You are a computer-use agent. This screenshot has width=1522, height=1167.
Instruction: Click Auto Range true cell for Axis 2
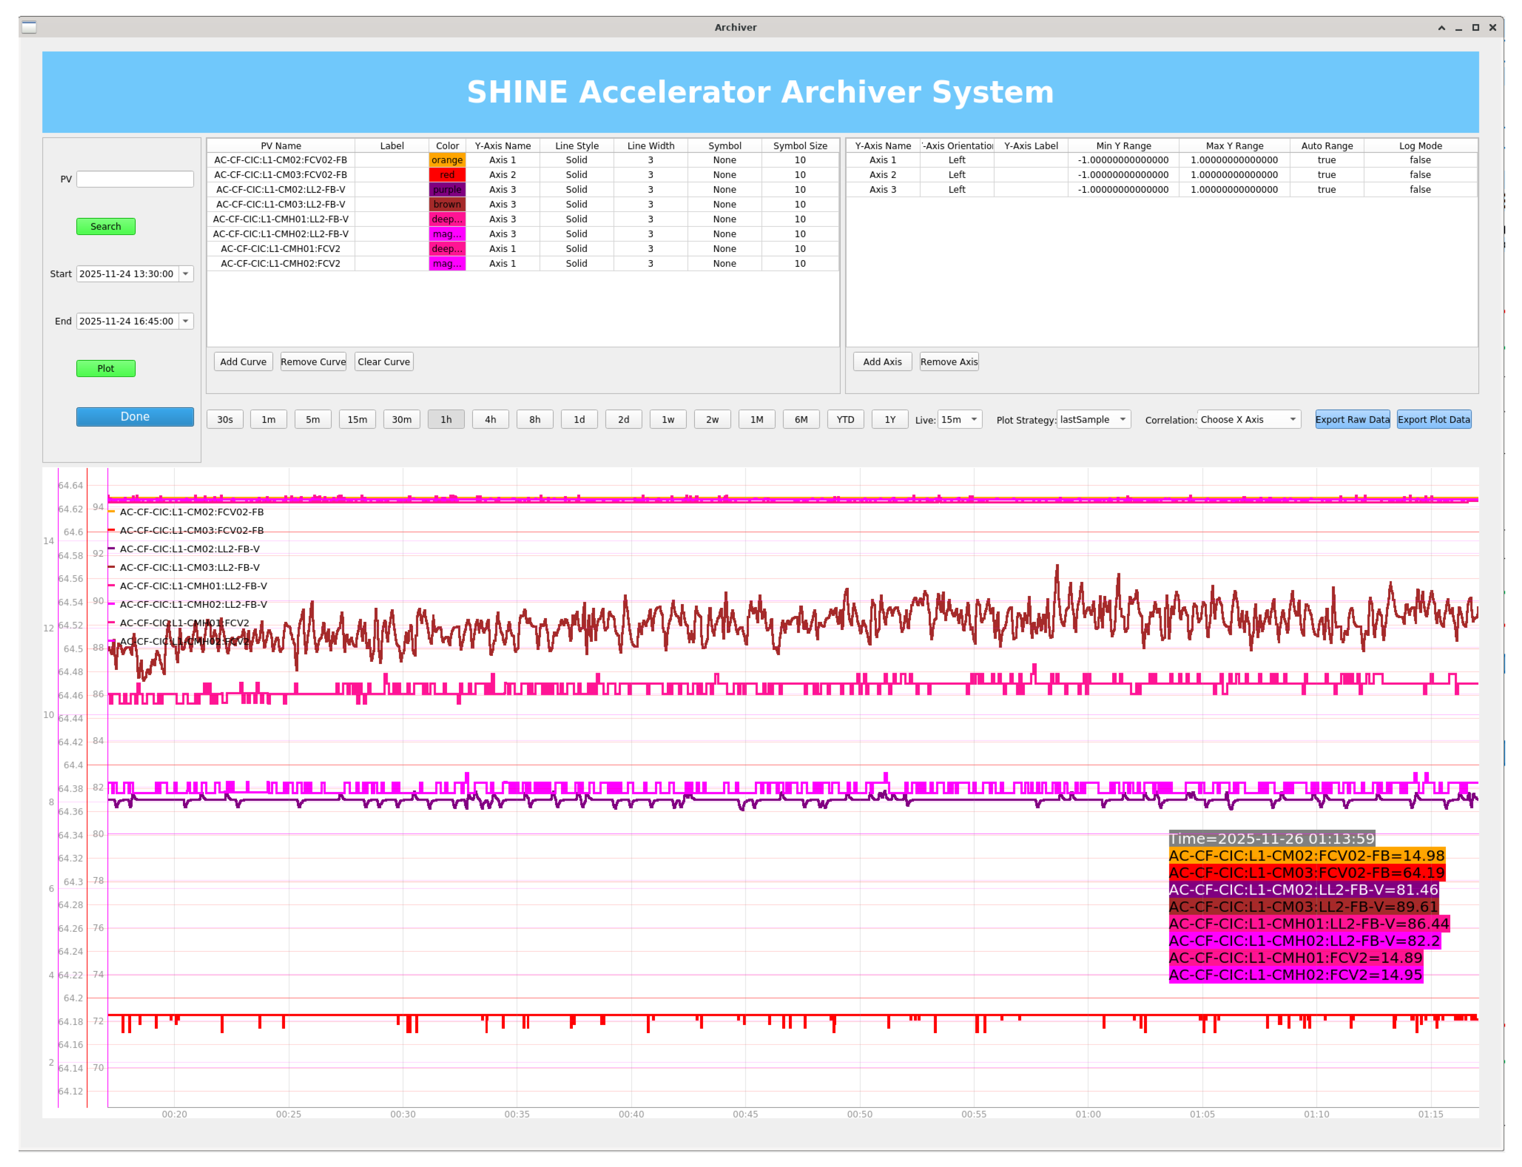[x=1326, y=175]
